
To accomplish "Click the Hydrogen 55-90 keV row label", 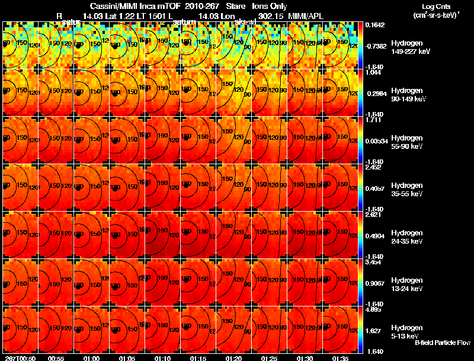I will point(407,142).
